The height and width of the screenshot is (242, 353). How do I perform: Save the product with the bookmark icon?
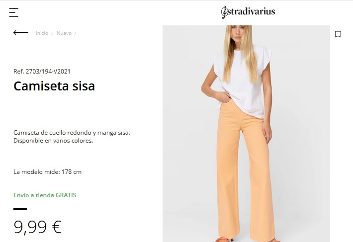pos(338,34)
